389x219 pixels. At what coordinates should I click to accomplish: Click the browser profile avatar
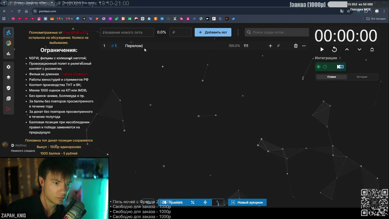377,11
